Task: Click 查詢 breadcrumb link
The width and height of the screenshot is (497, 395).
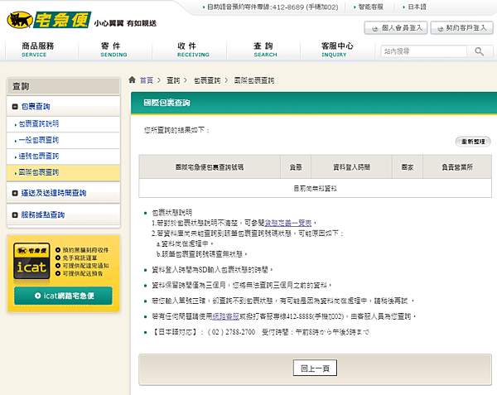Action: click(x=173, y=80)
